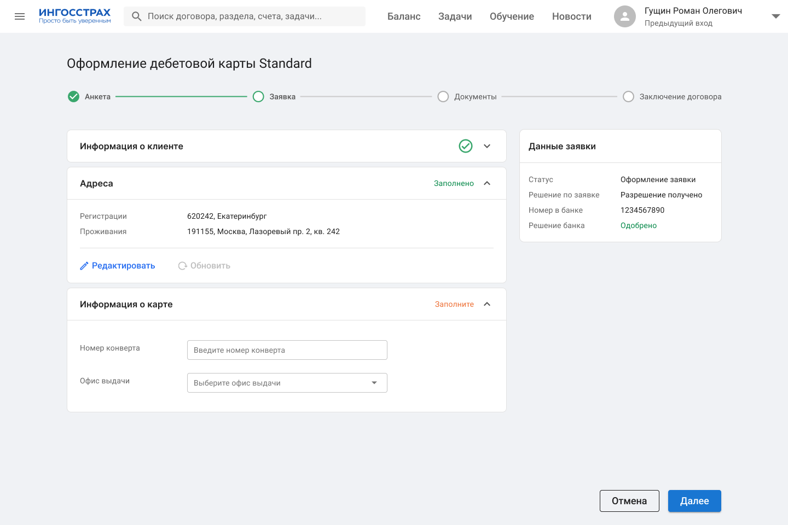Go to the Задачи menu item
The image size is (788, 525).
455,16
